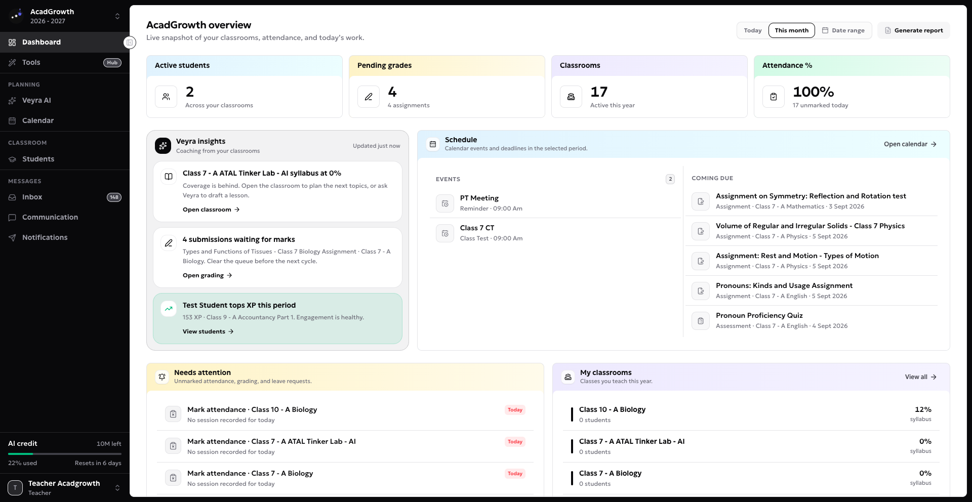The height and width of the screenshot is (502, 972).
Task: Open the Dashboard menu item
Action: pyautogui.click(x=65, y=42)
